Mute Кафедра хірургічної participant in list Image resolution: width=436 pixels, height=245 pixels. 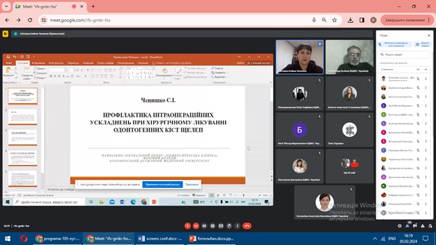point(418,195)
